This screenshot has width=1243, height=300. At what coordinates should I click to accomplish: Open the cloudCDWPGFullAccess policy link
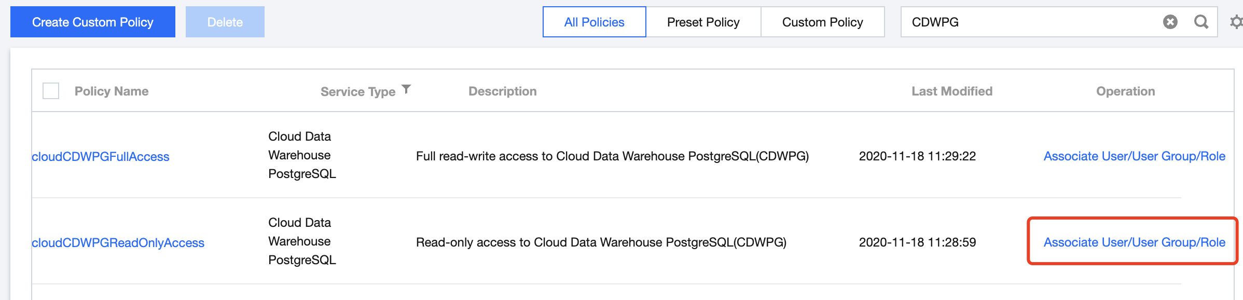click(x=101, y=157)
